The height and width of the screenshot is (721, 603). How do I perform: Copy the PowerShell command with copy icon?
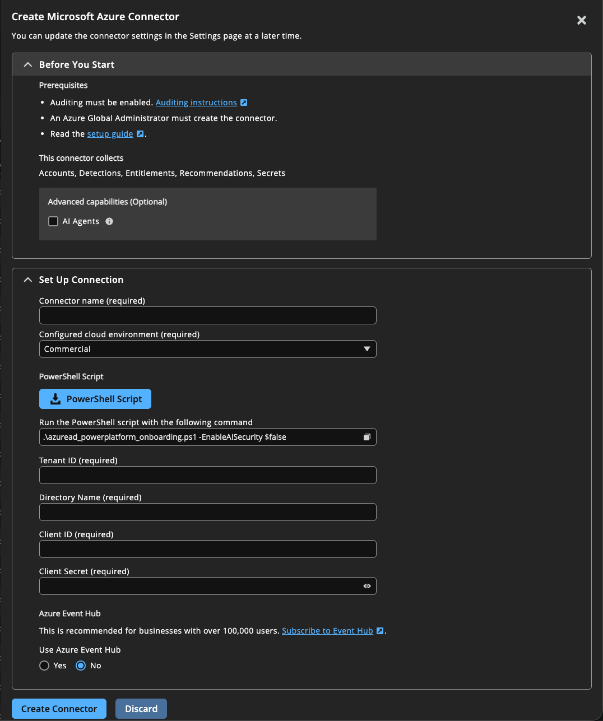[x=367, y=437]
